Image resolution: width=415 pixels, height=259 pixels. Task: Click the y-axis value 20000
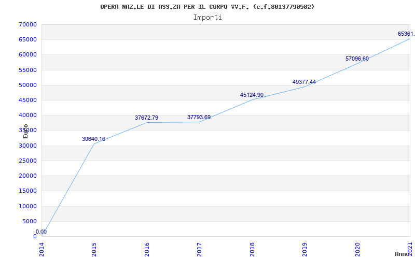point(28,176)
